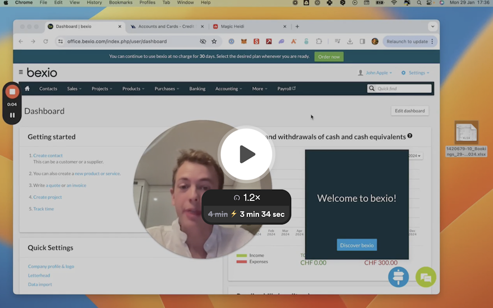Expand the Settings dropdown
The width and height of the screenshot is (493, 308).
point(415,73)
